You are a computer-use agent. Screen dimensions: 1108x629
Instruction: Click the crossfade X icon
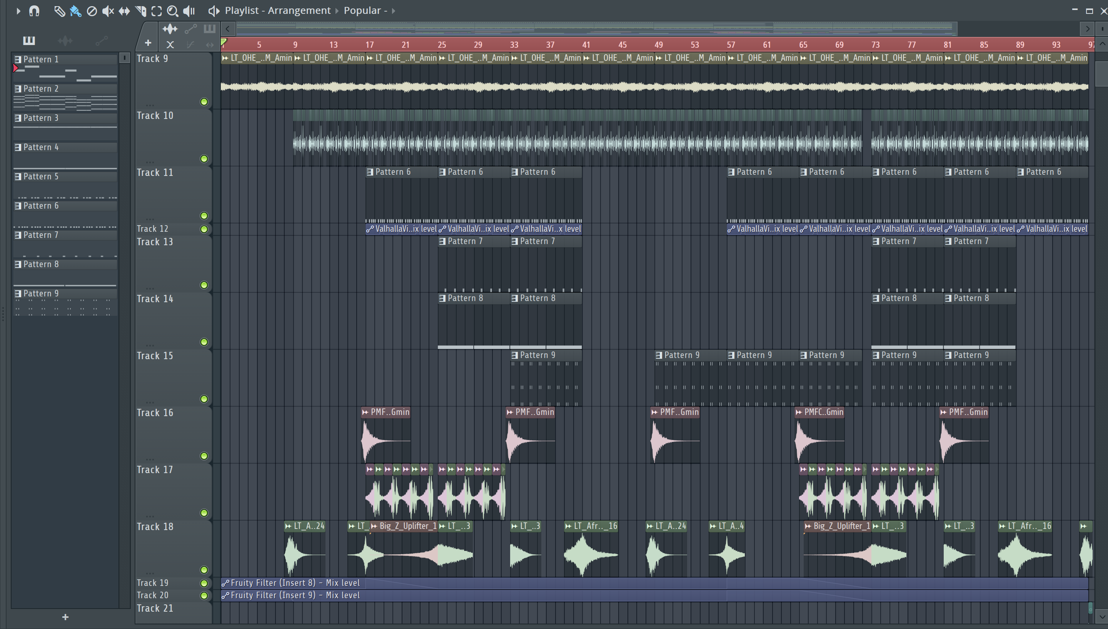coord(170,45)
